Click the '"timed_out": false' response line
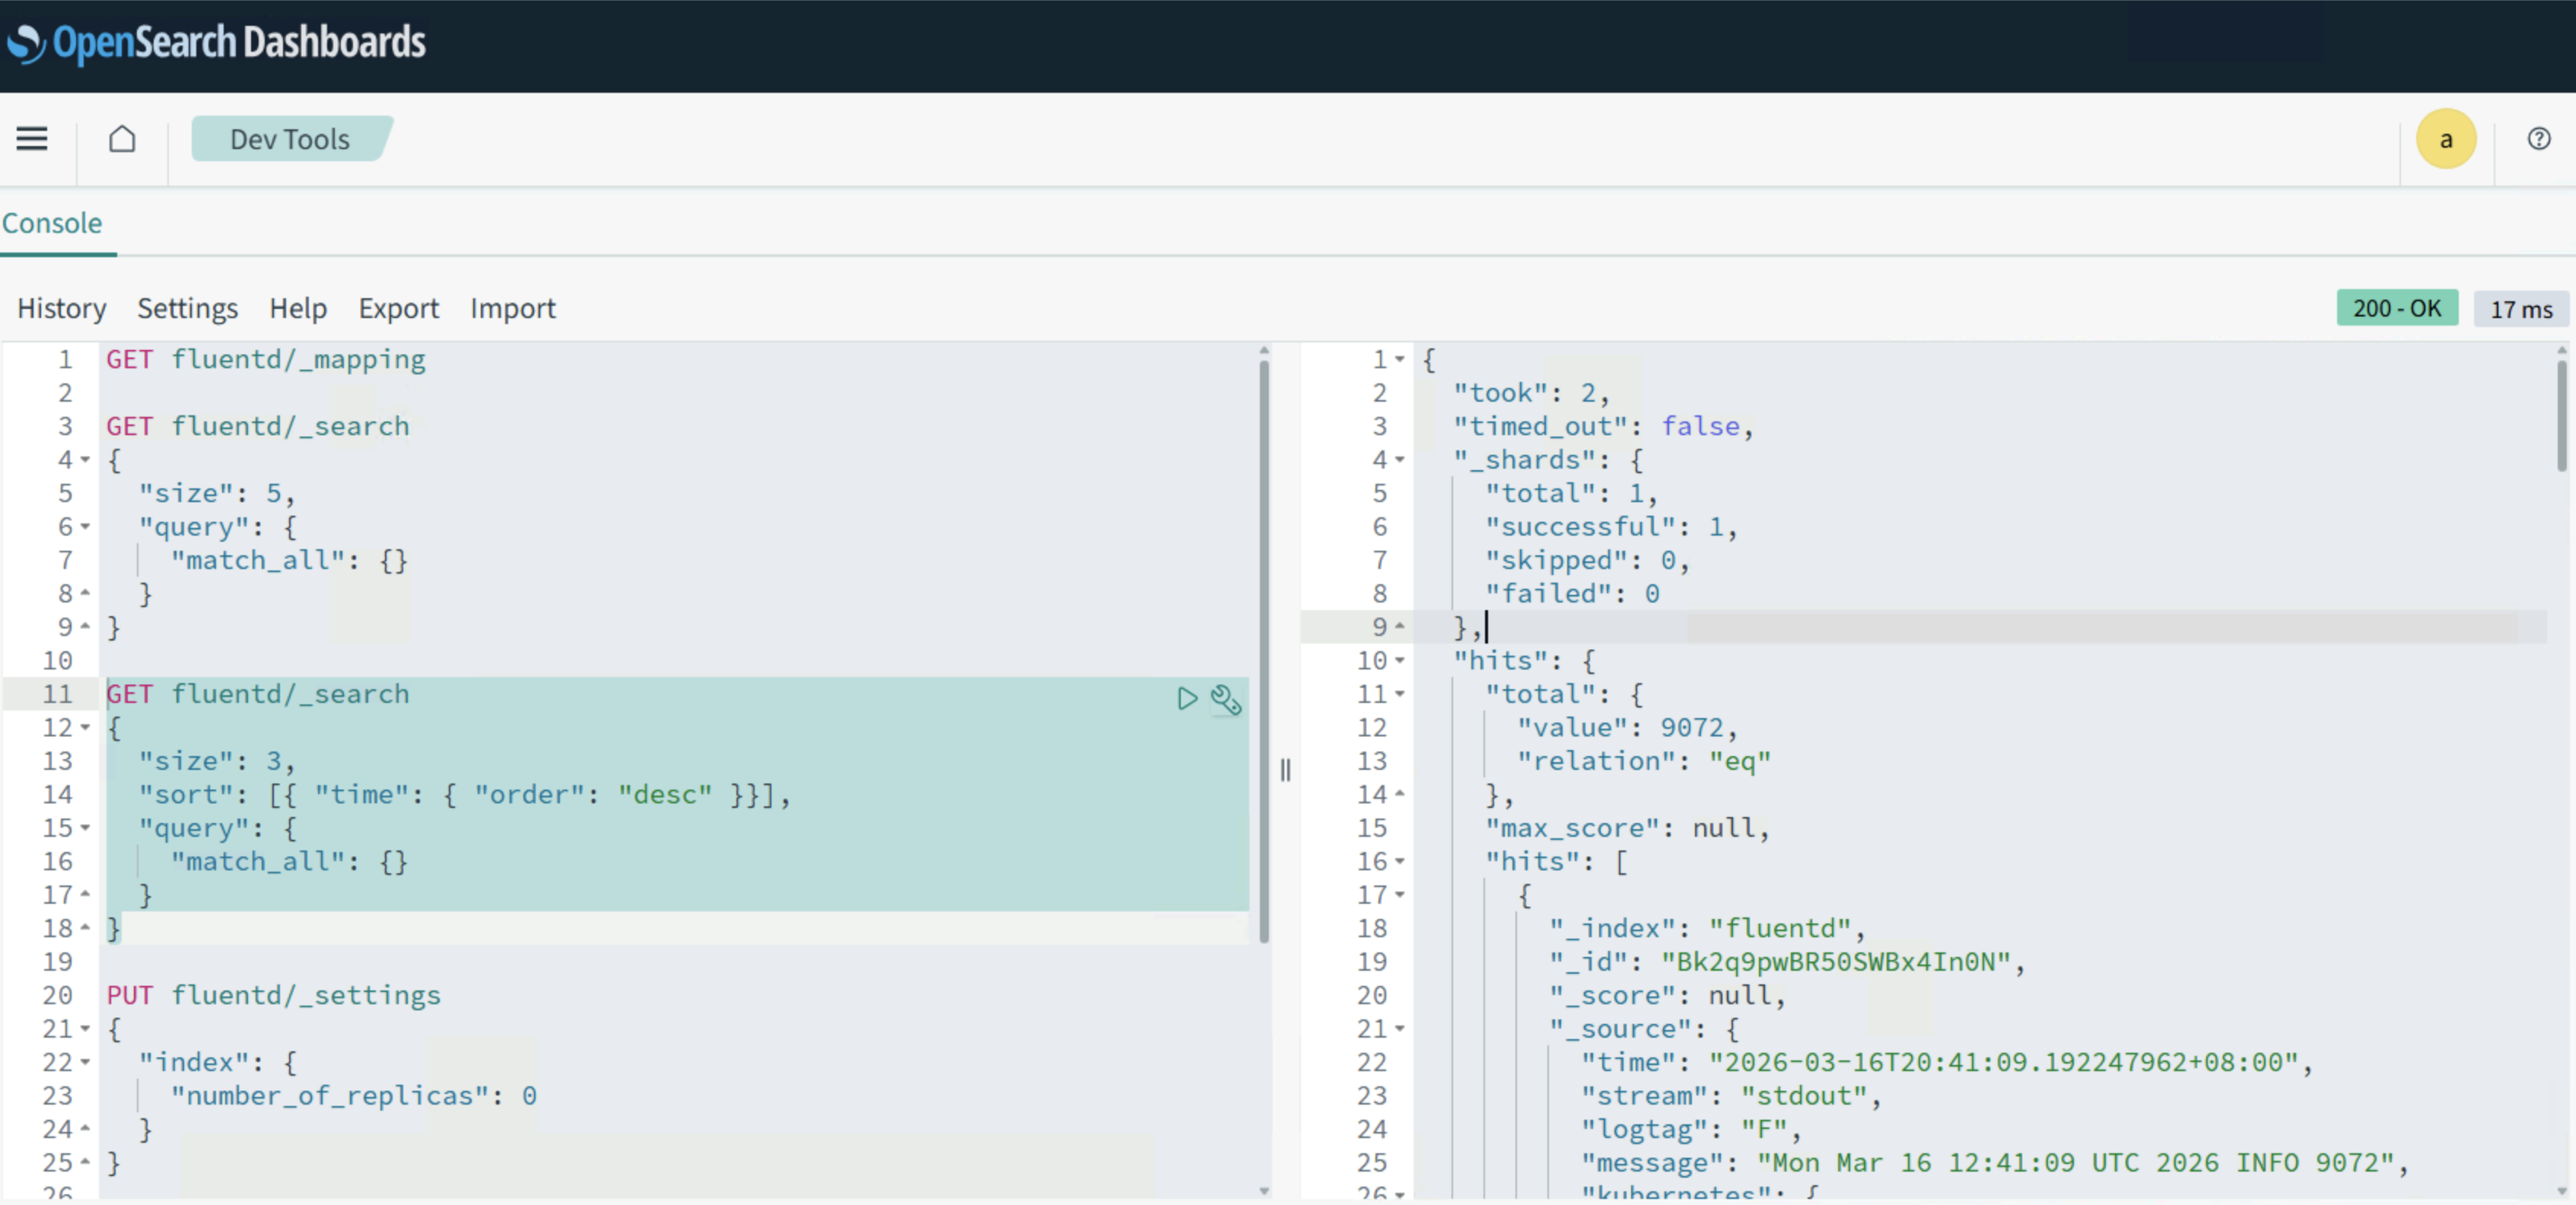The height and width of the screenshot is (1205, 2576). 1603,426
